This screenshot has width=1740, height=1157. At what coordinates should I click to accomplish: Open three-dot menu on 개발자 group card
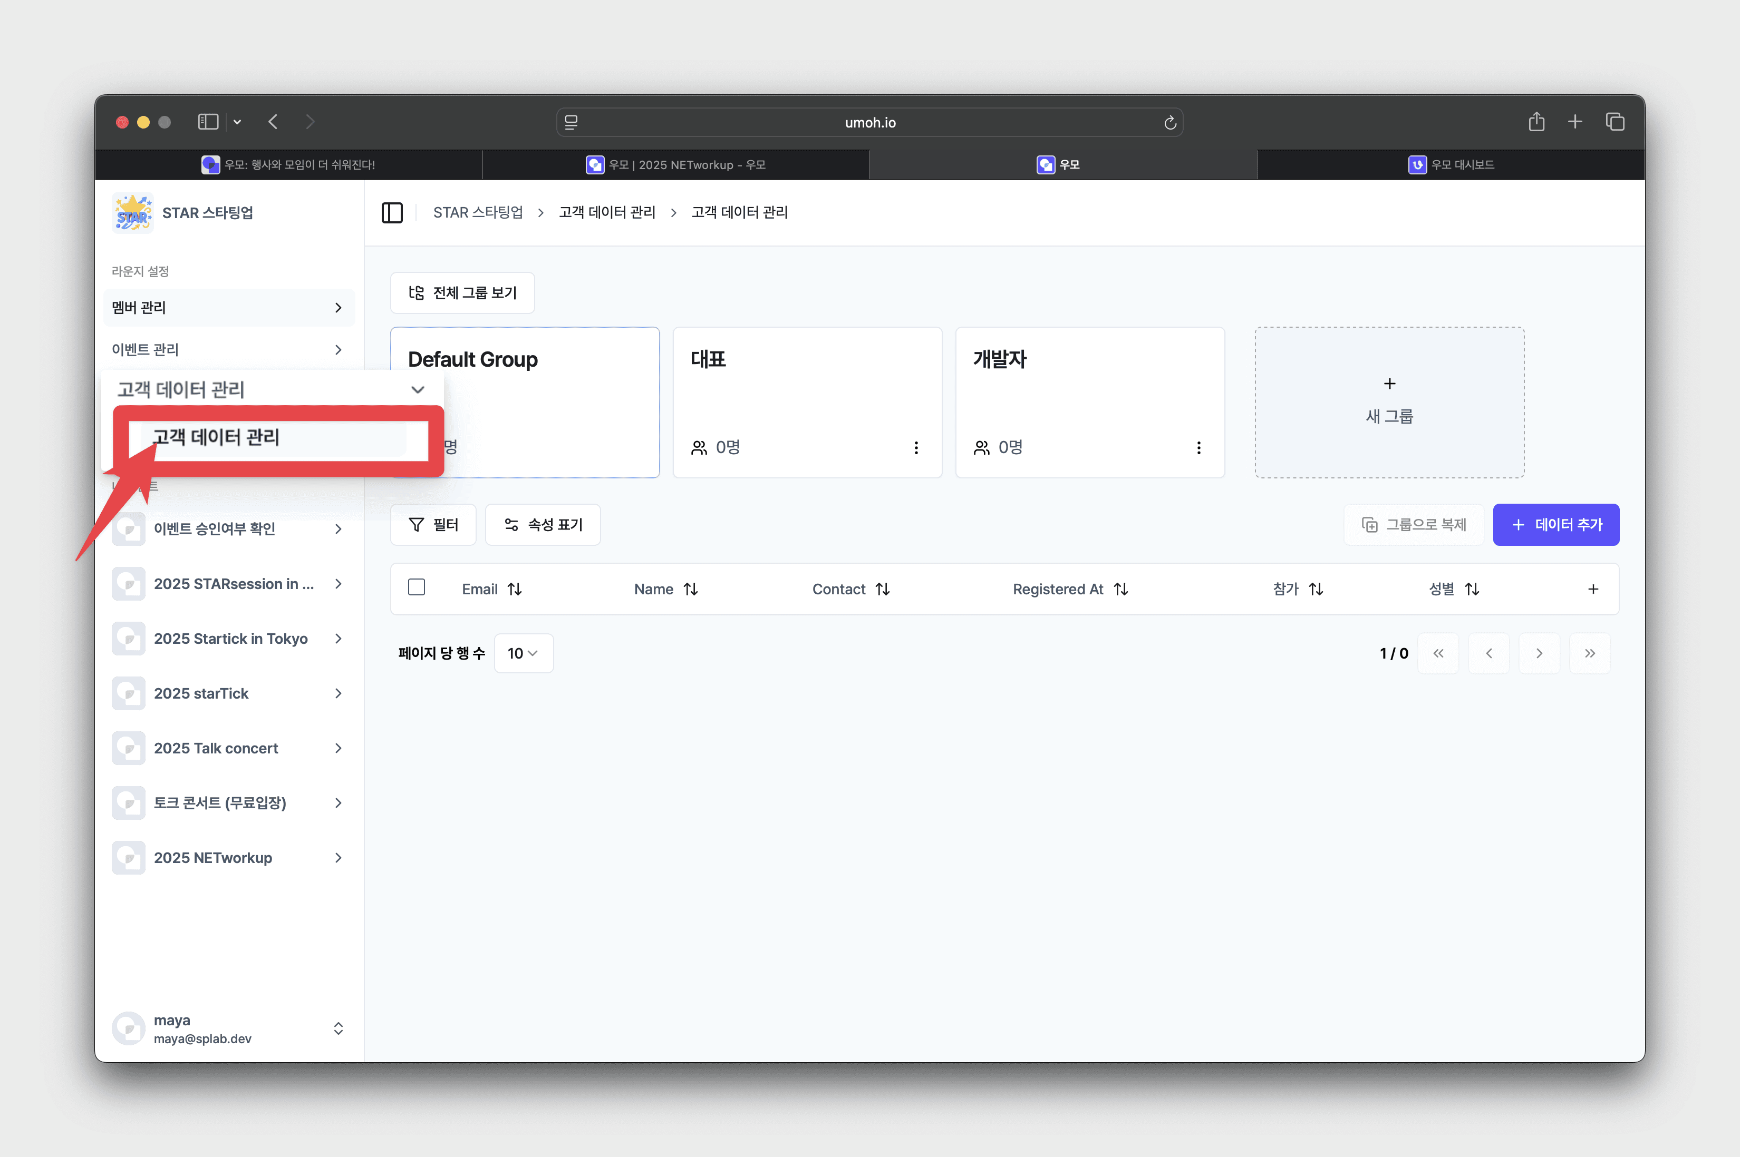click(x=1198, y=448)
